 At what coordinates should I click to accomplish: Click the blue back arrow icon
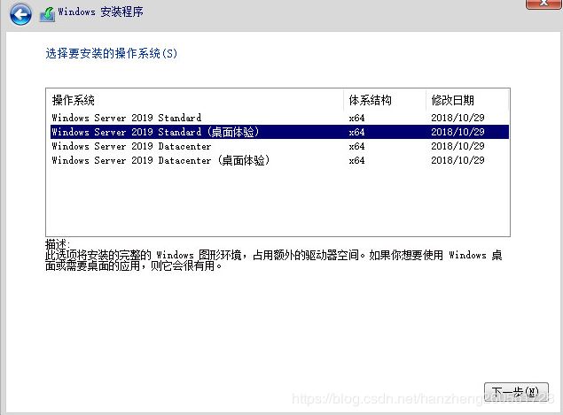[x=20, y=14]
